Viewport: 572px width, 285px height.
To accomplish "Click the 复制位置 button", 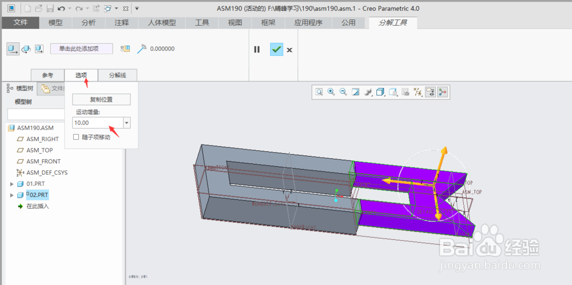I will (101, 99).
